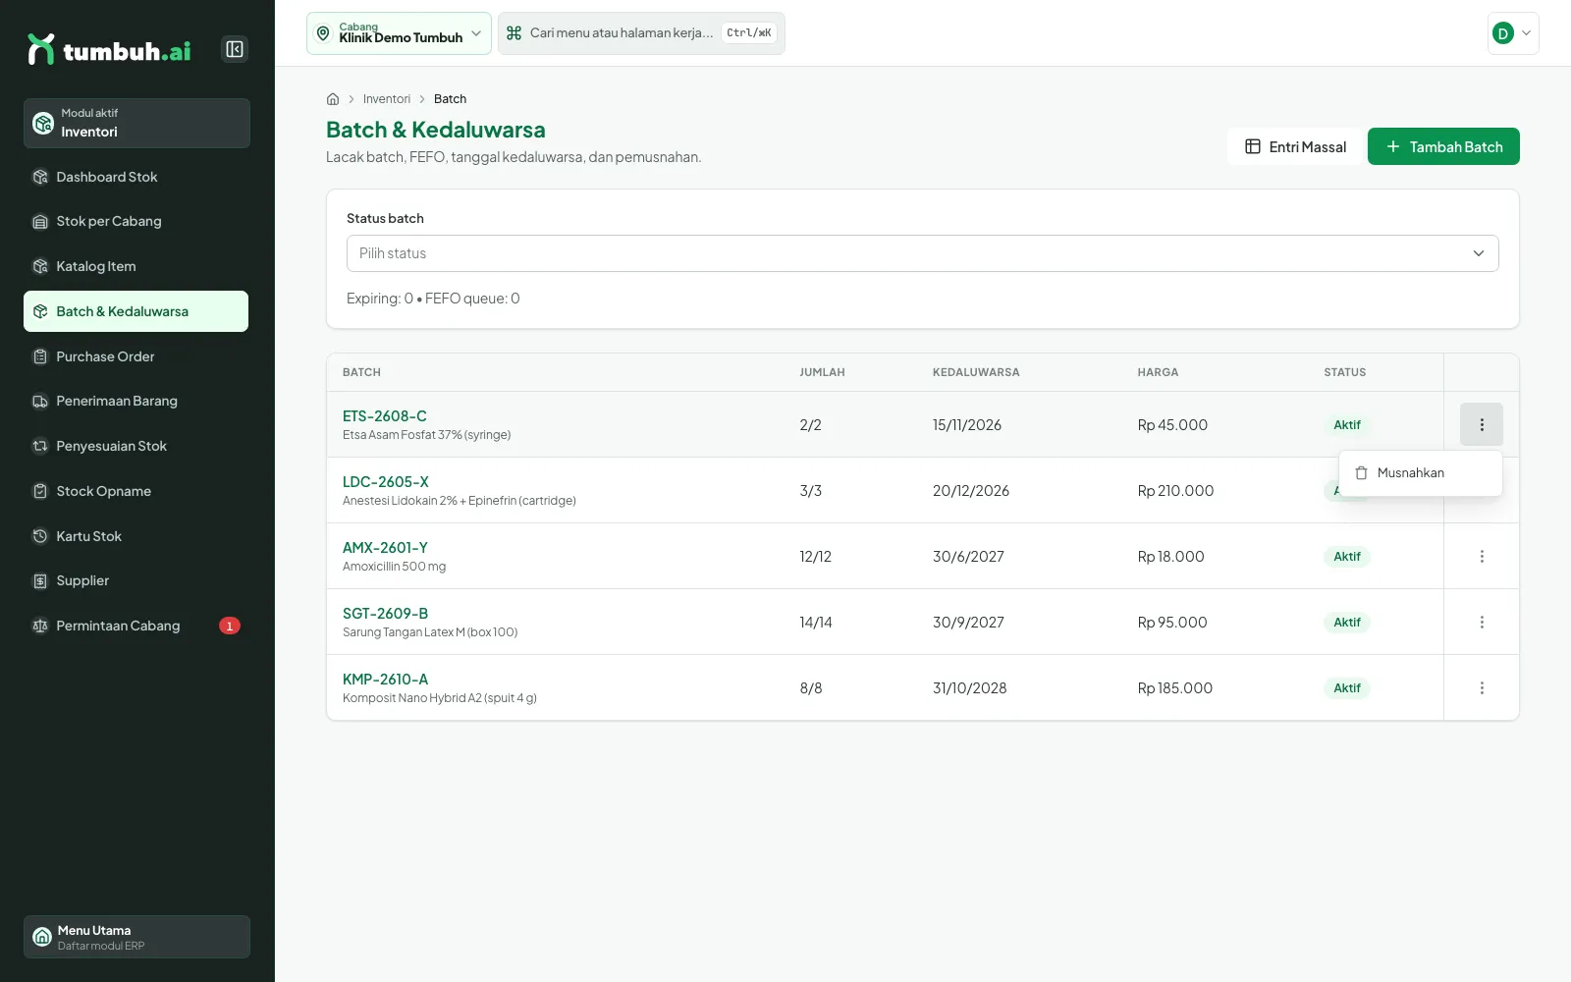Click the Aktif status badge for KMP-2610-A

[1347, 688]
